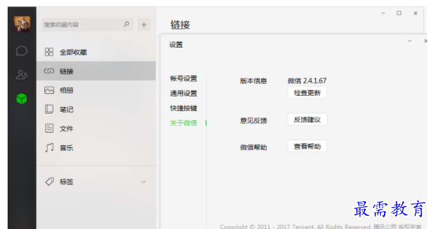Click the 文件 document icon

[x=49, y=128]
